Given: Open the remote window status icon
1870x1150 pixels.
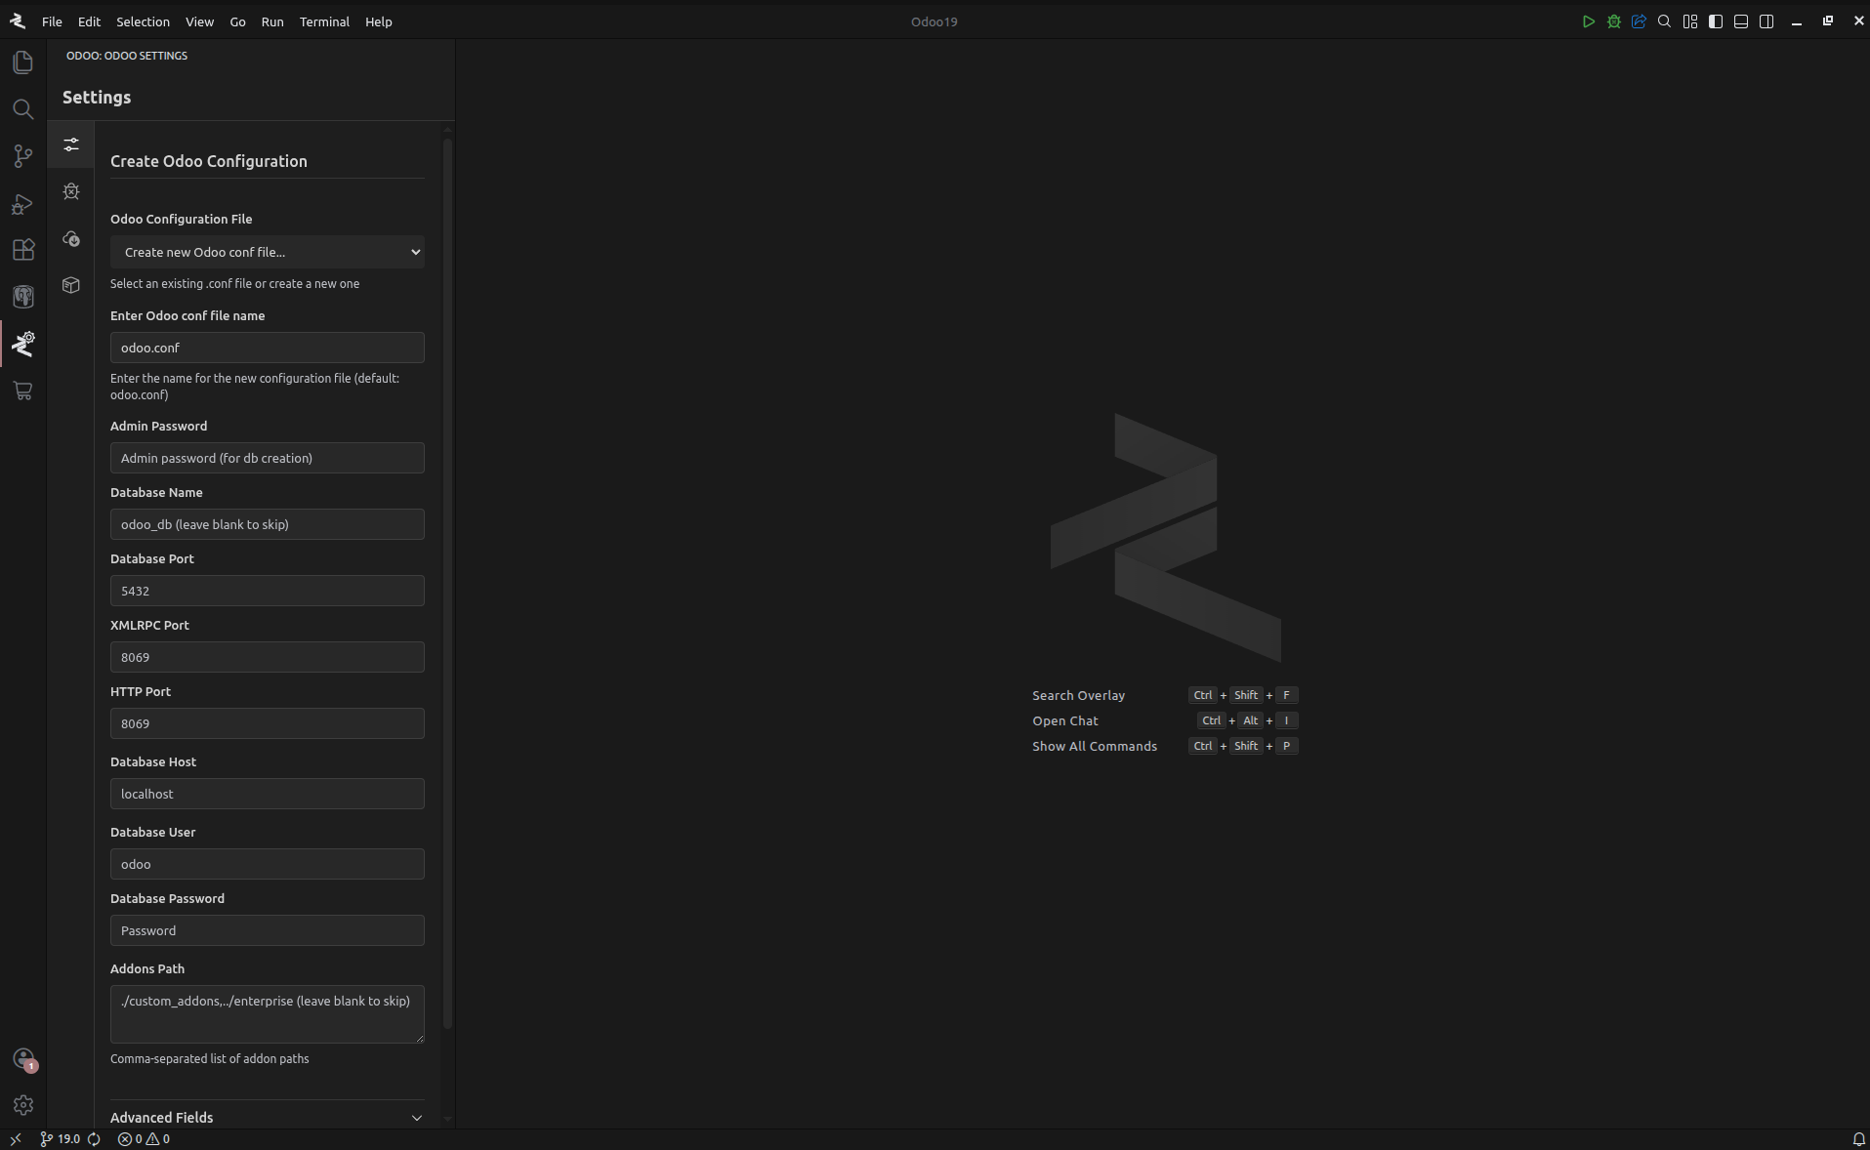Looking at the screenshot, I should pyautogui.click(x=16, y=1138).
